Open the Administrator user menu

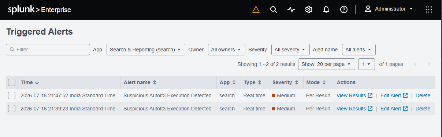pyautogui.click(x=389, y=9)
